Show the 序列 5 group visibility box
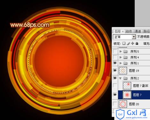Viewport: 150px width, 120px height. [x=115, y=51]
